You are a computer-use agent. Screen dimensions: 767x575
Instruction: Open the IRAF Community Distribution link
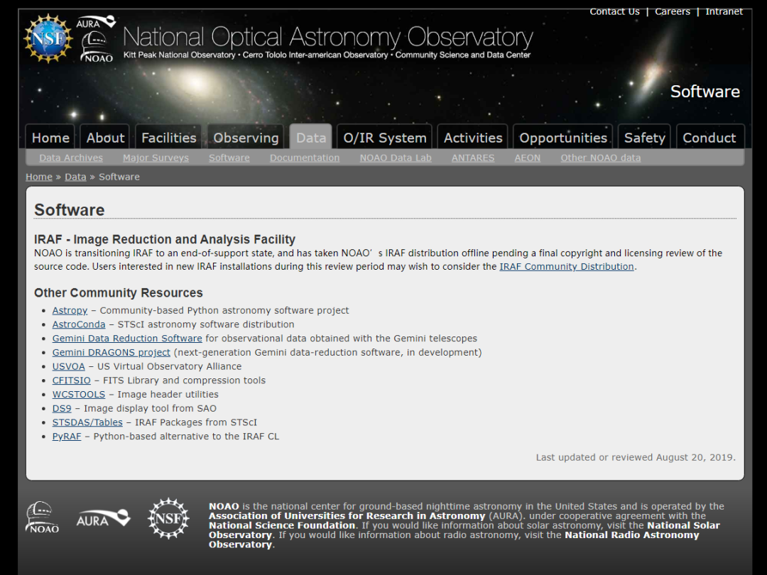567,266
